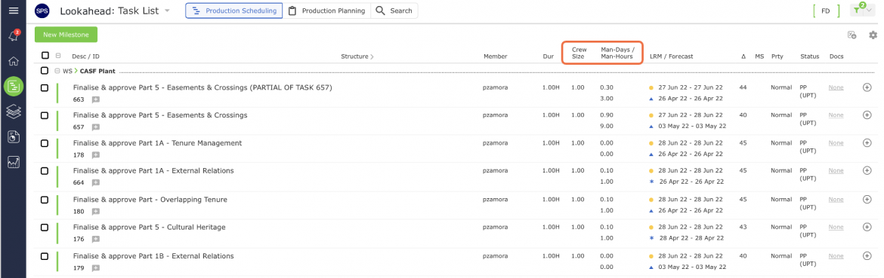The width and height of the screenshot is (884, 278).
Task: Check the box for Tenure Management task
Action: [x=45, y=143]
